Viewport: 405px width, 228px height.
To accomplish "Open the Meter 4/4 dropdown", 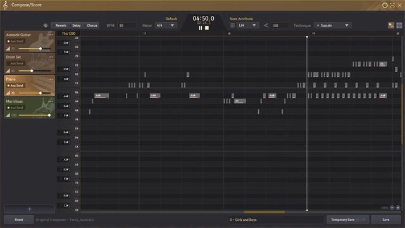I will coord(166,25).
